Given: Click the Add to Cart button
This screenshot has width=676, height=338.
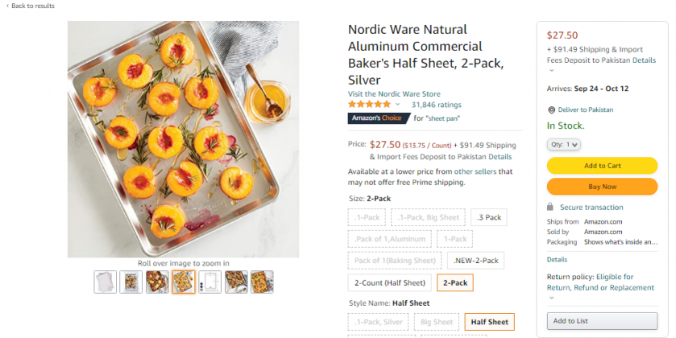Looking at the screenshot, I should pyautogui.click(x=602, y=166).
